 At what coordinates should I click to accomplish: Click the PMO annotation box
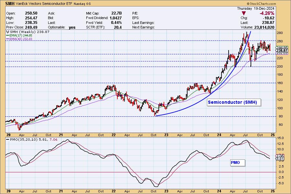[238, 163]
